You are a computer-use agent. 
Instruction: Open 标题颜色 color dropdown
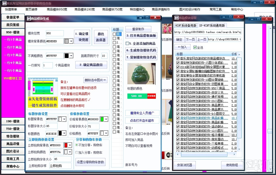[64, 133]
